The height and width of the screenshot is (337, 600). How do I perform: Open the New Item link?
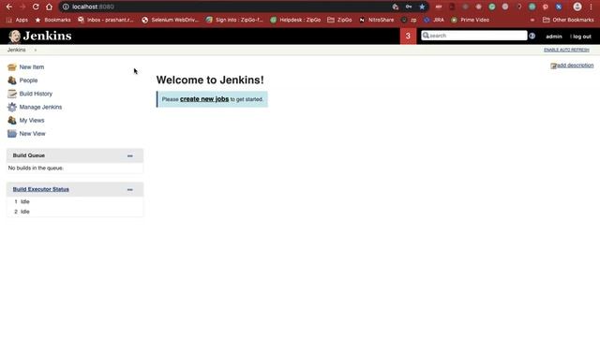click(x=32, y=67)
